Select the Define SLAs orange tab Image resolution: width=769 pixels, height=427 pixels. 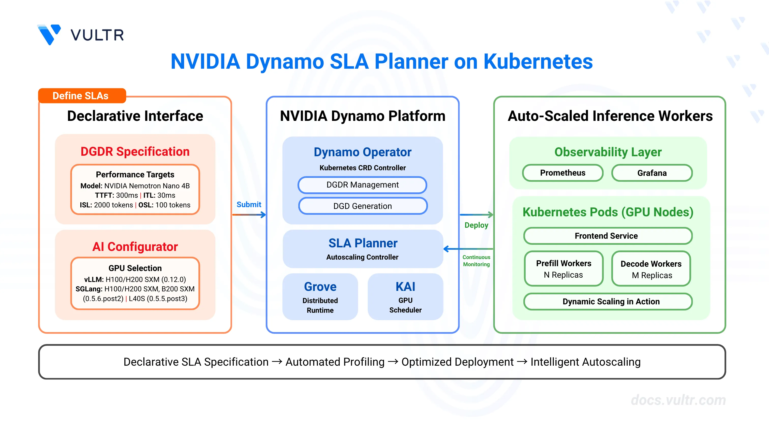click(82, 96)
